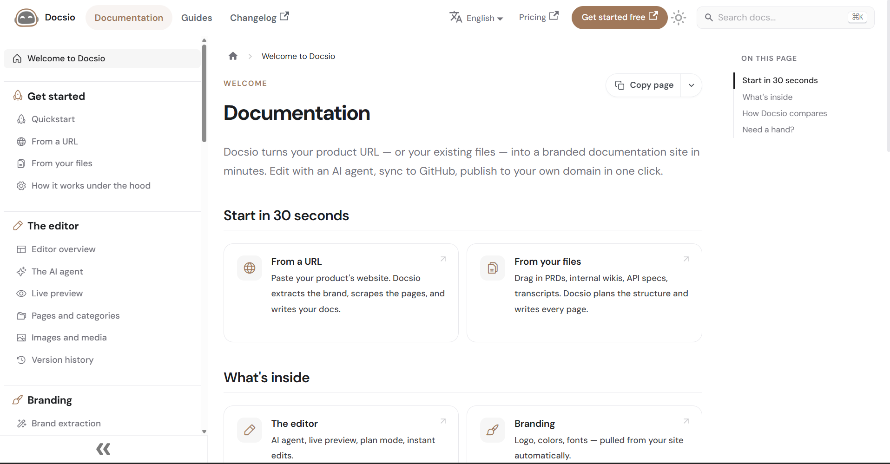Click the arrow icon on Branding card
The width and height of the screenshot is (890, 464).
click(686, 421)
